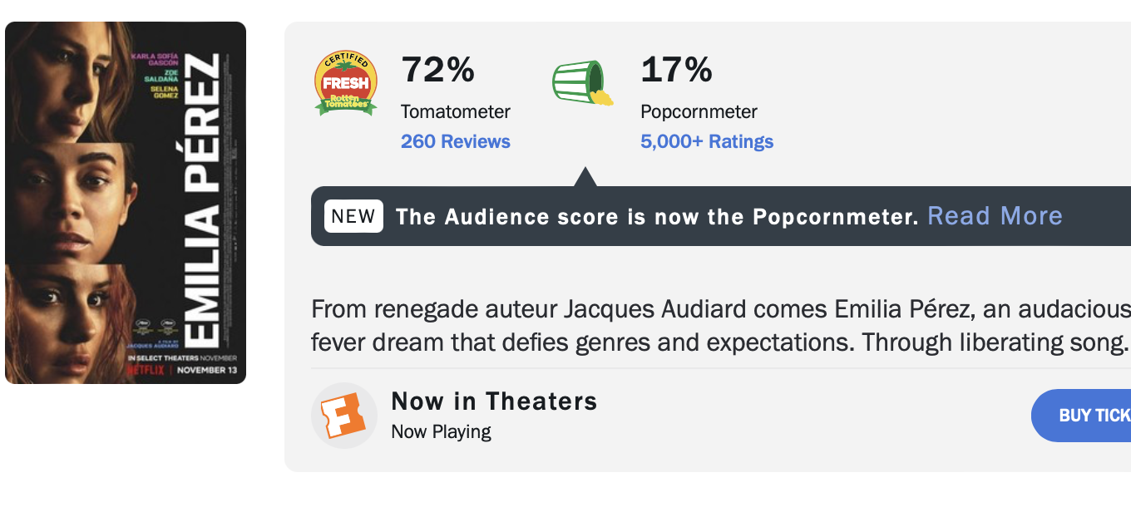The height and width of the screenshot is (517, 1131).
Task: Follow the Read More link
Action: tap(995, 216)
